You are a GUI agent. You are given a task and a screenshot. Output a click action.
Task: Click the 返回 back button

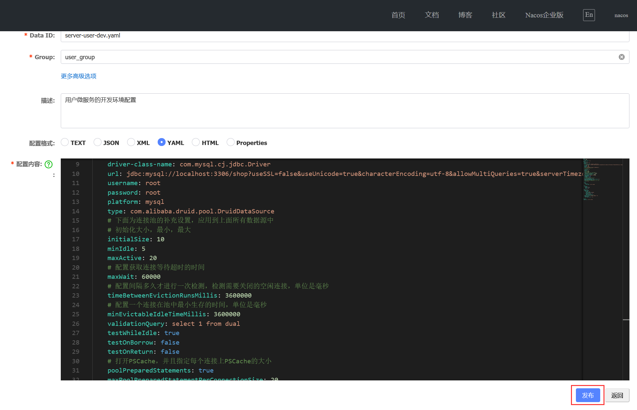point(617,395)
